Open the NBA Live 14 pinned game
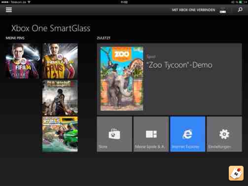The height and width of the screenshot is (186, 248). (60, 61)
